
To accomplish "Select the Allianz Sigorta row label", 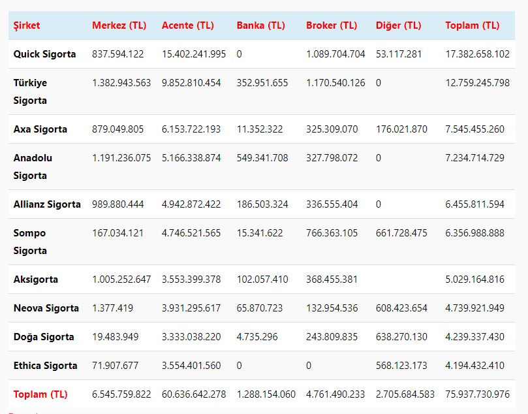I will 47,204.
